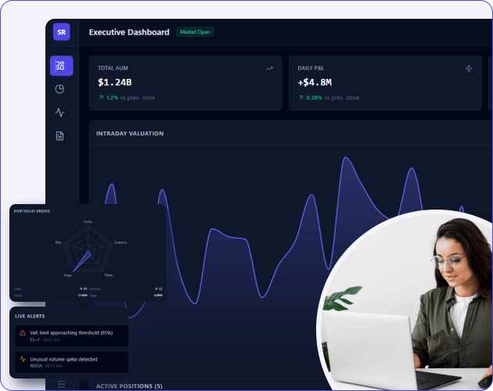Click the Market Open status badge
Image resolution: width=493 pixels, height=391 pixels.
(x=195, y=32)
